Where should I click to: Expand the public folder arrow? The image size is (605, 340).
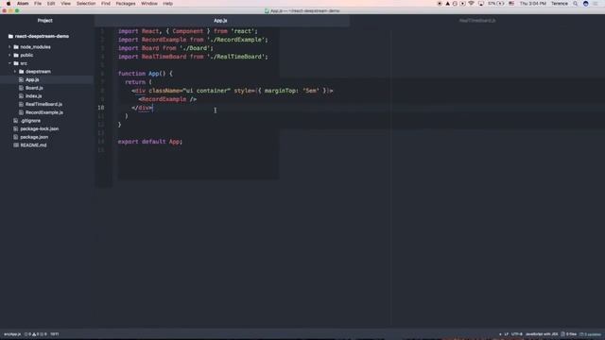pyautogui.click(x=9, y=55)
